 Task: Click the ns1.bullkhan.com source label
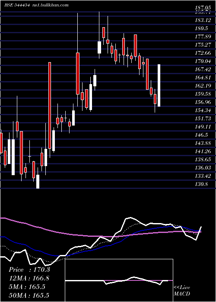50,5
